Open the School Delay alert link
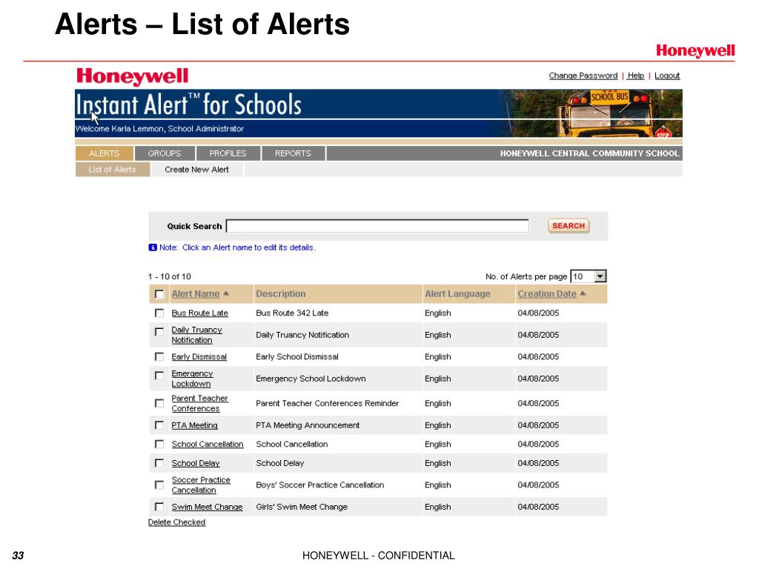This screenshot has height=569, width=759. pos(196,463)
